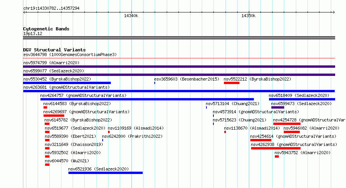Open the nsv5589390 Ebert2021 label

(70, 136)
